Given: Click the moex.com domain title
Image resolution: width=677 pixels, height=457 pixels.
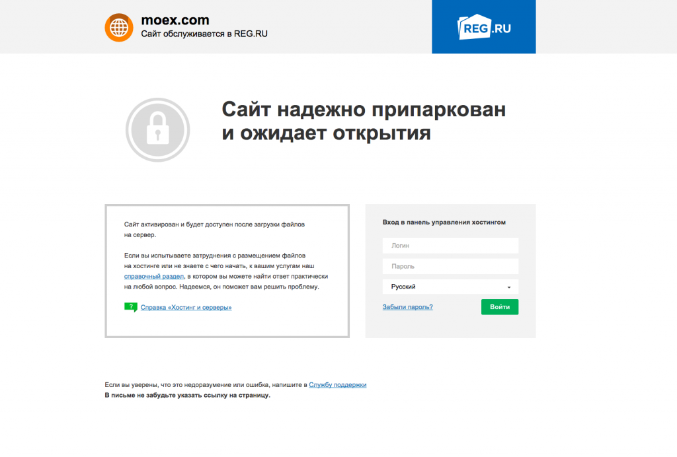Looking at the screenshot, I should pos(175,20).
